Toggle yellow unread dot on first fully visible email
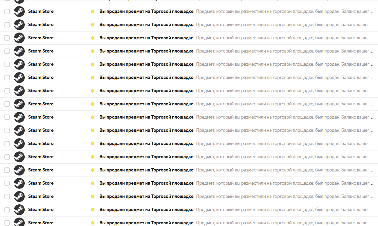Viewport: 378px width, 226px height. [93, 11]
